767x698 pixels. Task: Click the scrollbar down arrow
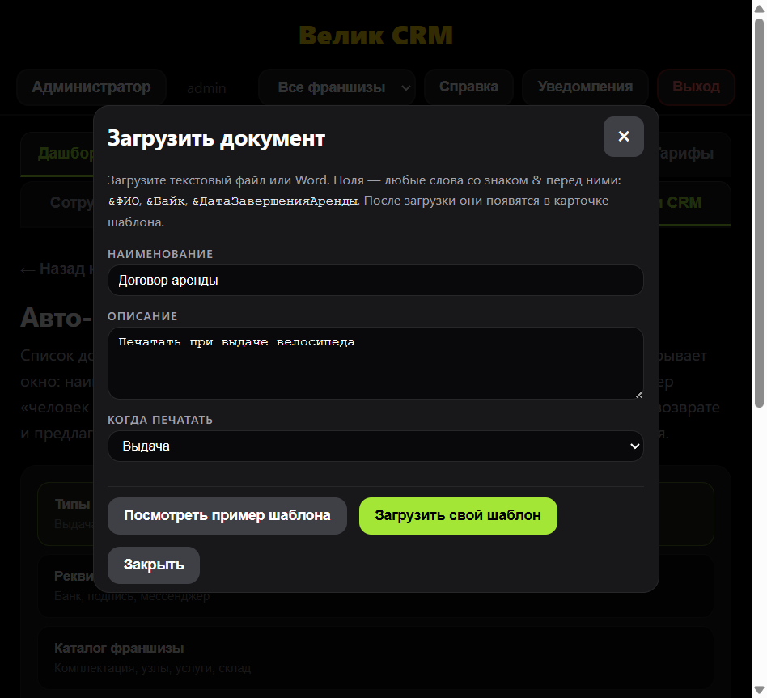[759, 691]
